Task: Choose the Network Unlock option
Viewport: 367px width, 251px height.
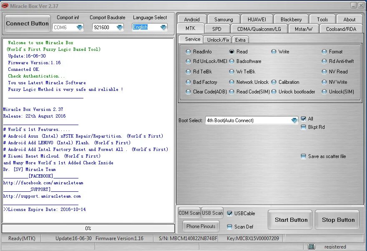Action: [249, 82]
